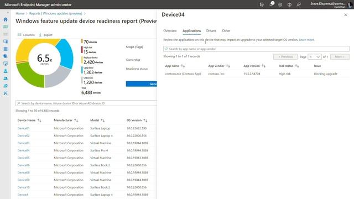Switch to the Other tab
The height and width of the screenshot is (199, 354).
(226, 31)
